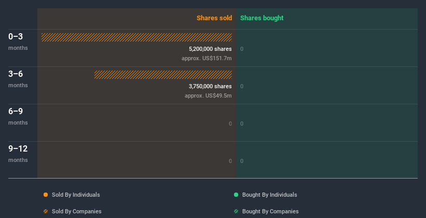Click the orange Sold By Individuals dot
Screen dimensions: 426x218
pyautogui.click(x=46, y=195)
